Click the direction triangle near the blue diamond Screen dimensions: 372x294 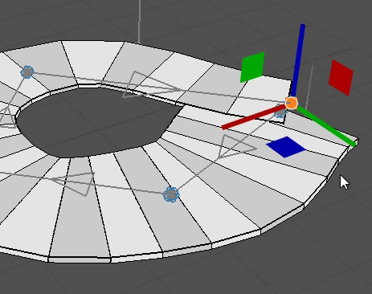[235, 146]
